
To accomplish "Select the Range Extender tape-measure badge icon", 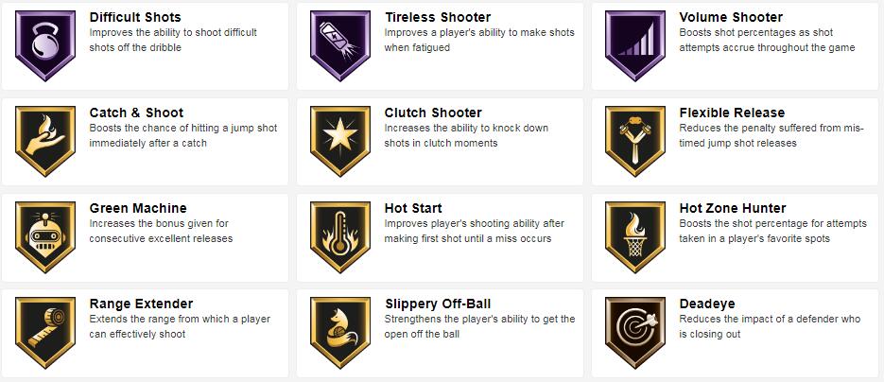I will click(44, 333).
